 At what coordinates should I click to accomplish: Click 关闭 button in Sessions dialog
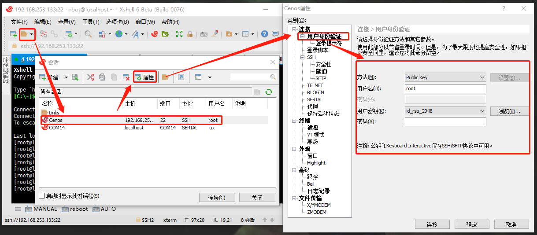pos(257,198)
